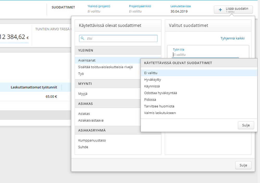260x183 pixels.
Task: Select Ei valittu in the status list
Action: (199, 73)
